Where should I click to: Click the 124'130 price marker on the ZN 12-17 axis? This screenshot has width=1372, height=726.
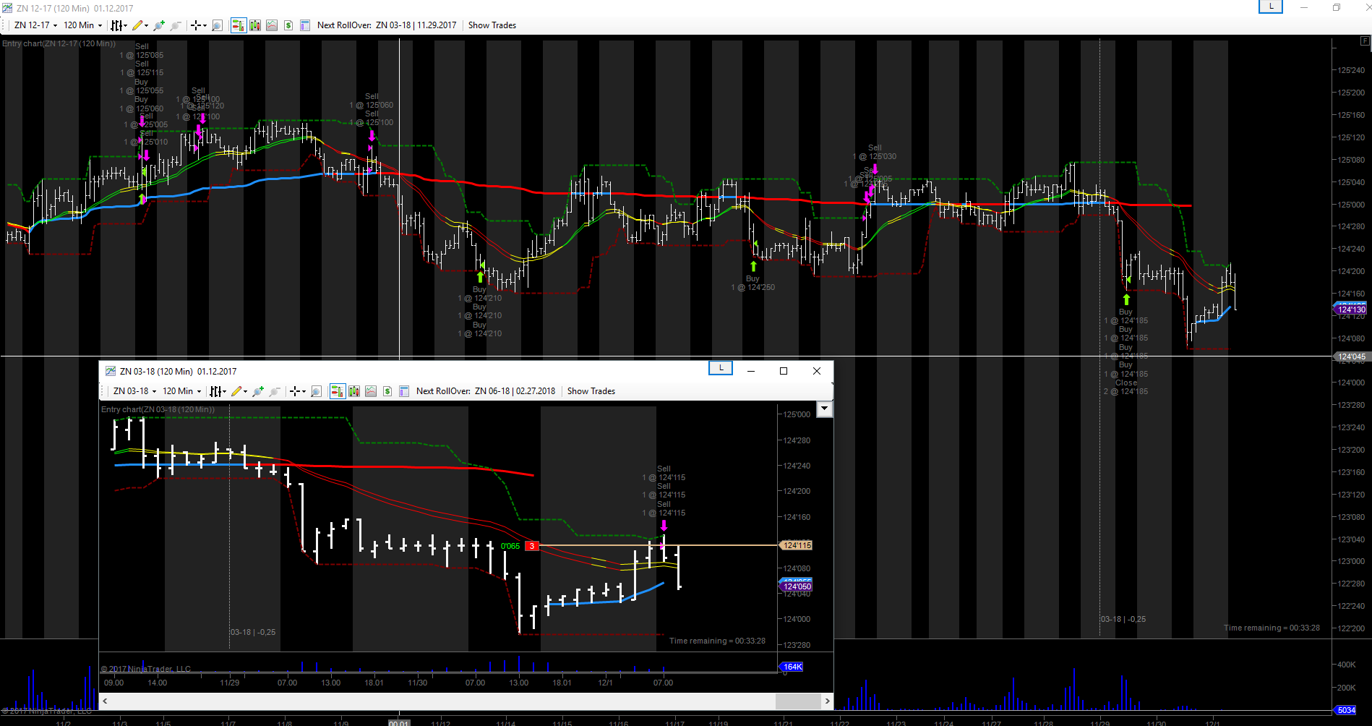[x=1350, y=309]
